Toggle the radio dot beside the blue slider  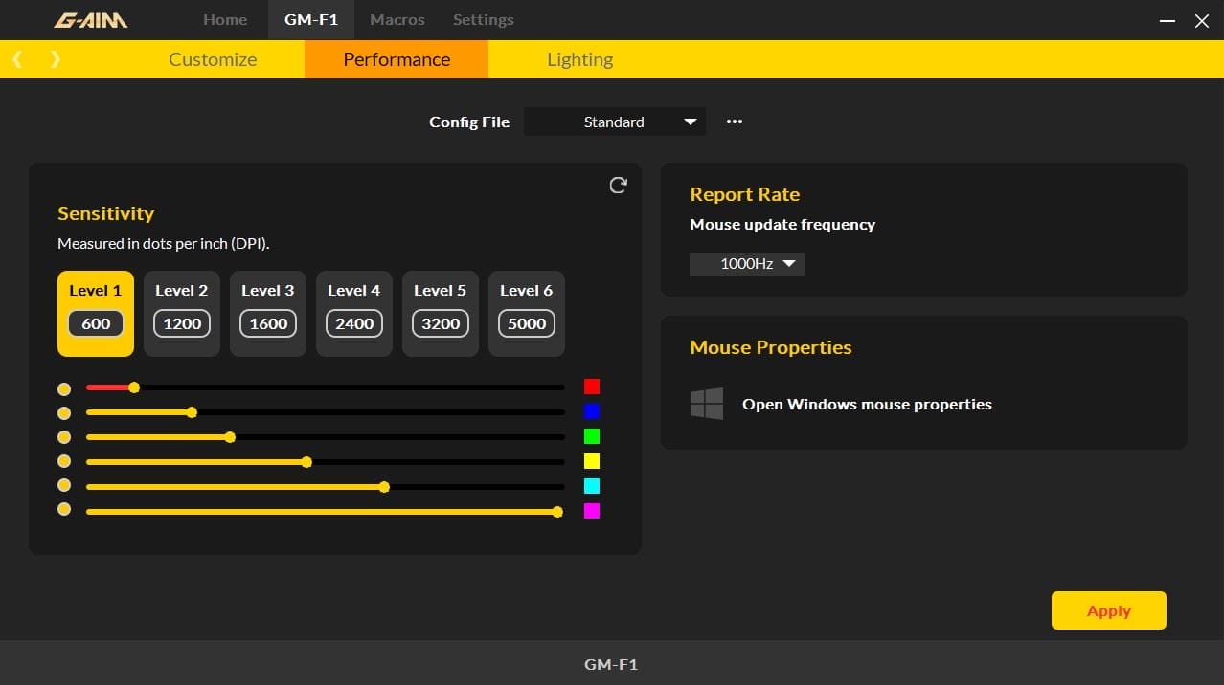pyautogui.click(x=64, y=413)
